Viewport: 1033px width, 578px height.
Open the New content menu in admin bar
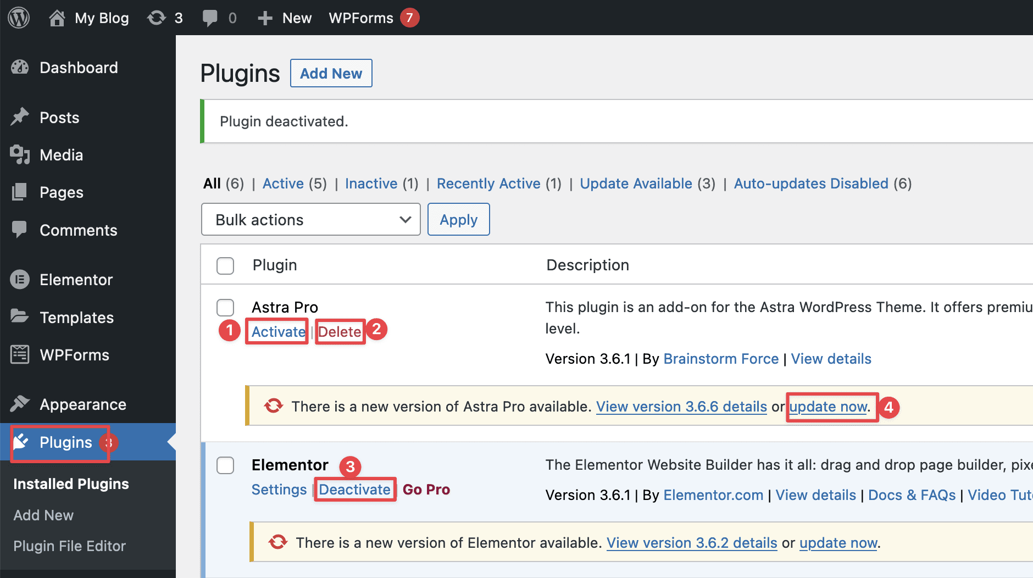point(285,18)
